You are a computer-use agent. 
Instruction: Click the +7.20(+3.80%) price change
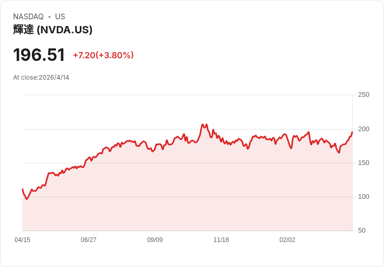(103, 55)
